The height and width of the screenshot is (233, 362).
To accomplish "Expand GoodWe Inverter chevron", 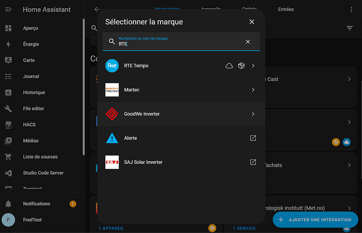I will (253, 114).
